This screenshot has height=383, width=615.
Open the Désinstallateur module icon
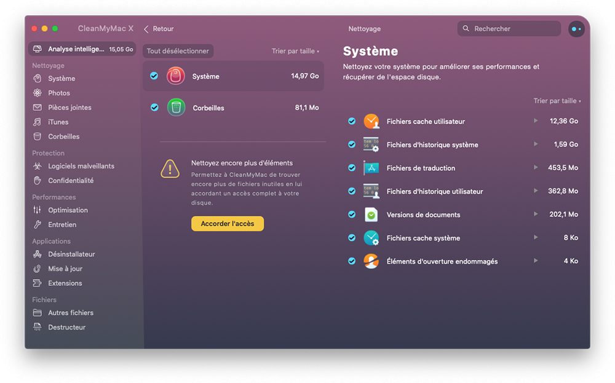38,254
